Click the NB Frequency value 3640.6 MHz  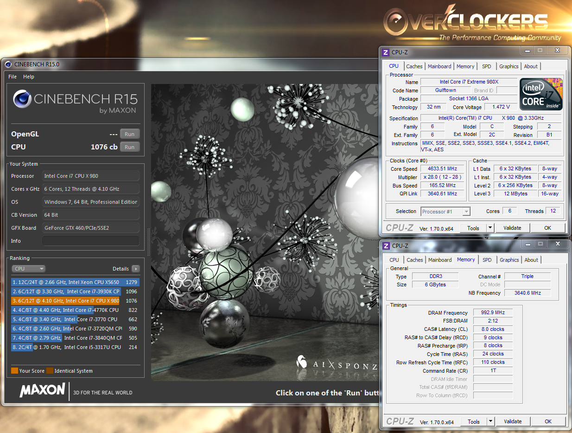(x=528, y=293)
